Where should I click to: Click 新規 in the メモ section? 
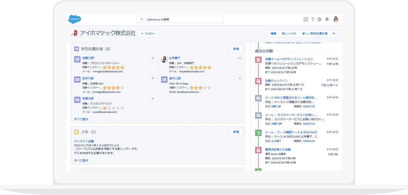coord(236,132)
